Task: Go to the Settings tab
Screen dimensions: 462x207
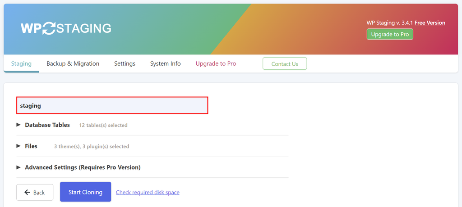Action: (125, 63)
